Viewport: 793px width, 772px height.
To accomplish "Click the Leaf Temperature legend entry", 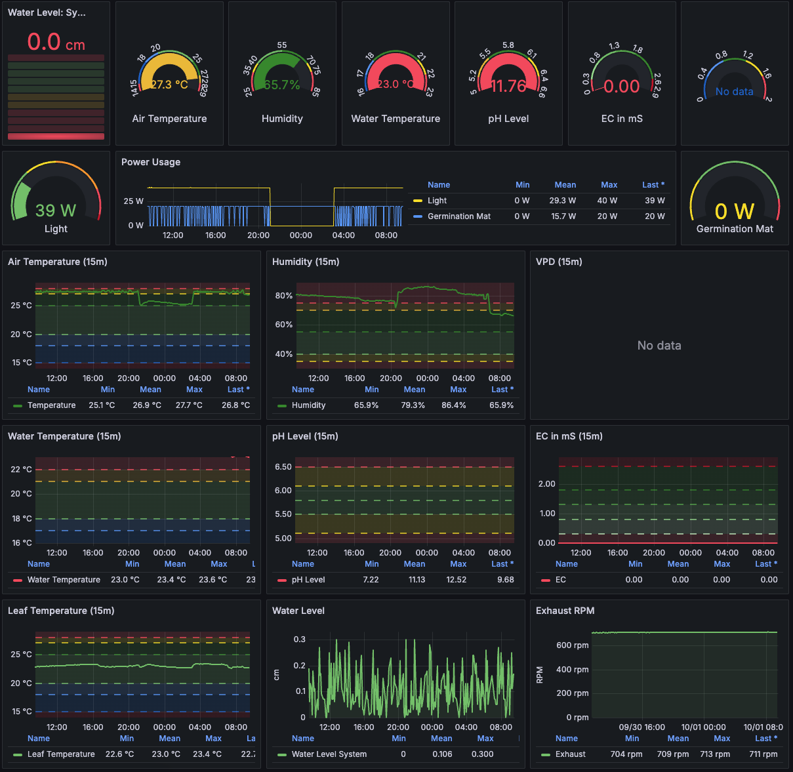I will [x=61, y=754].
